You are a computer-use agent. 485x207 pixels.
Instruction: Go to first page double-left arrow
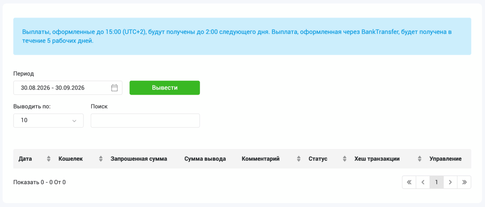pyautogui.click(x=409, y=182)
